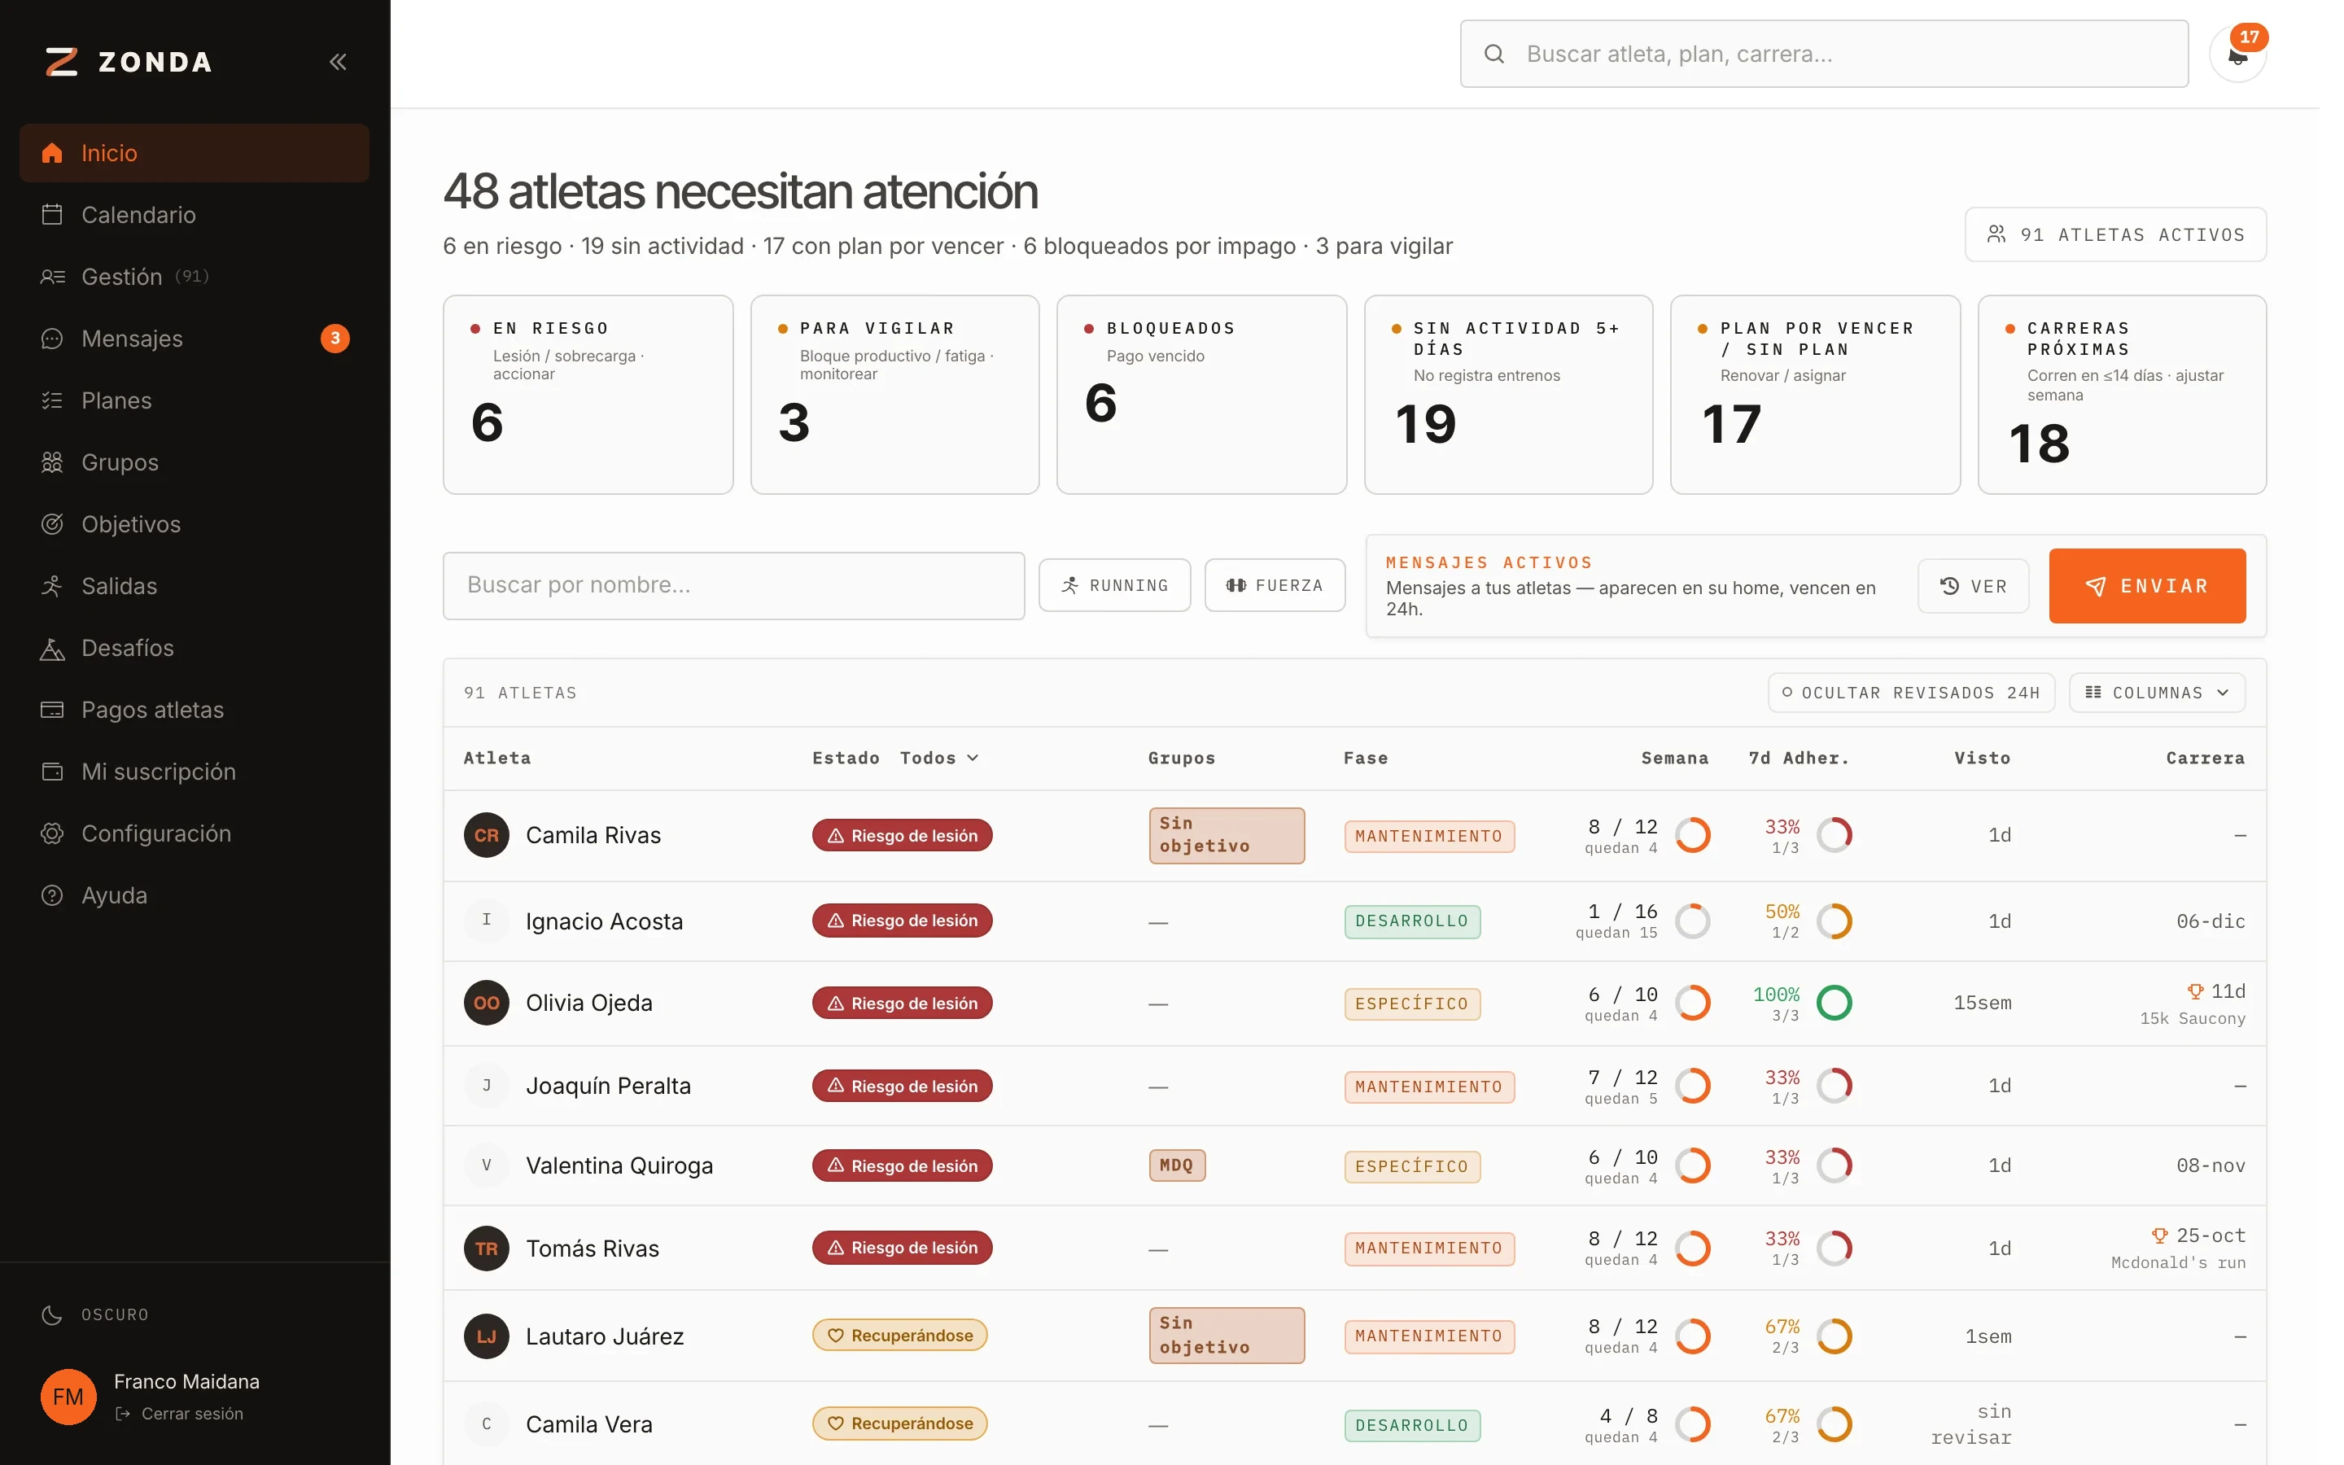Focus the Buscar por nombre field
This screenshot has height=1465, width=2344.
tap(734, 585)
